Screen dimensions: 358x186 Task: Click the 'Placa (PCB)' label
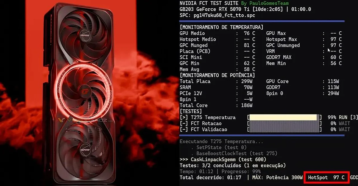(x=195, y=51)
